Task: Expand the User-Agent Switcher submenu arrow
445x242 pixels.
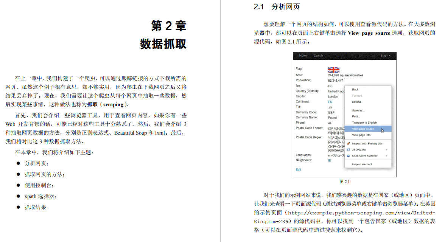Action: 387,156
